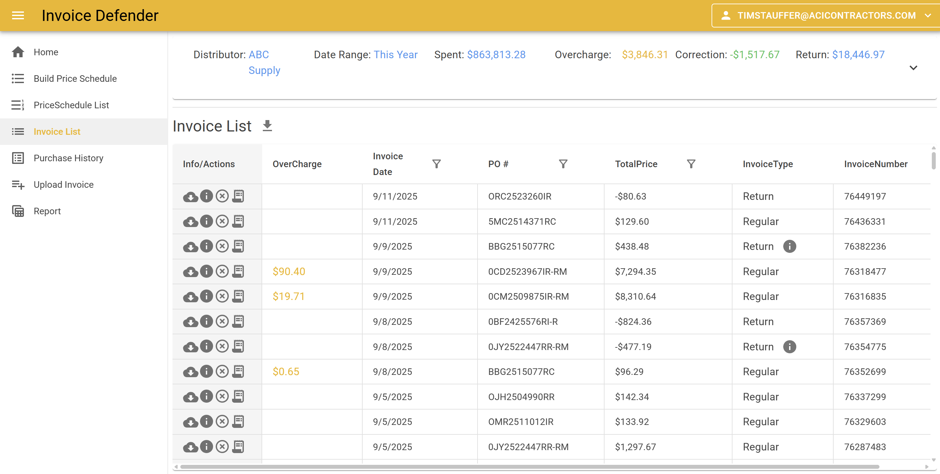The height and width of the screenshot is (474, 940).
Task: Expand the summary panel chevron
Action: [913, 68]
